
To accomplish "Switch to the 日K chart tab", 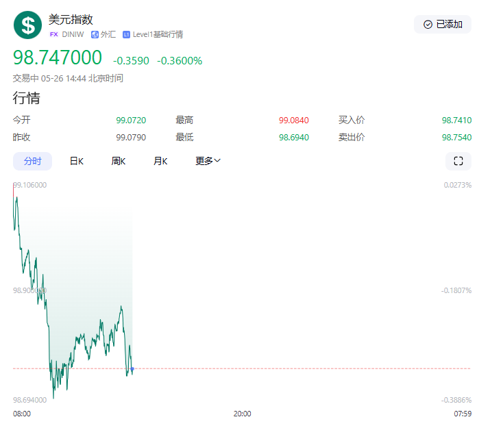I will pos(76,161).
